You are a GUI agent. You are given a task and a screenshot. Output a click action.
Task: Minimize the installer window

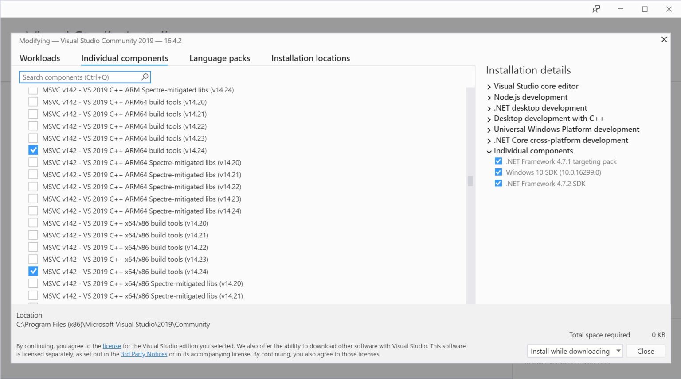click(620, 9)
